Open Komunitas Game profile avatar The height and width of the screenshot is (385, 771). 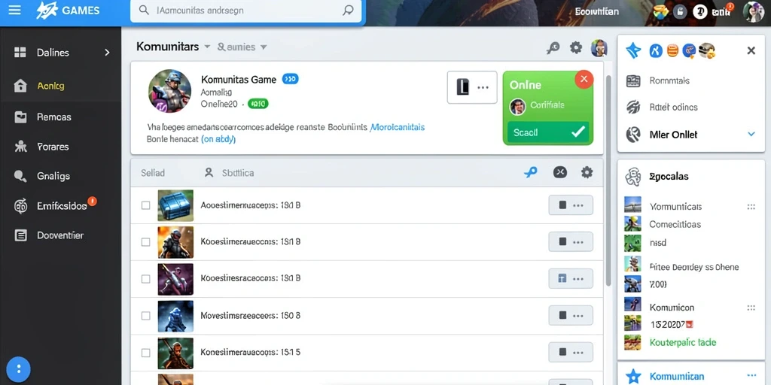pos(169,91)
